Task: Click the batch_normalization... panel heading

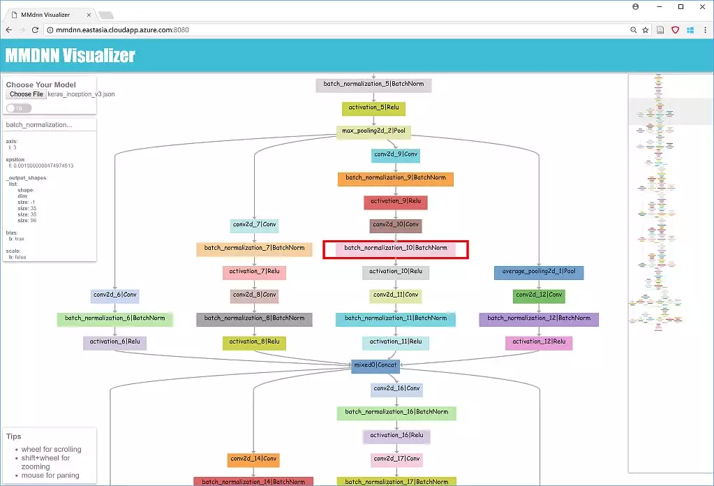Action: pos(39,125)
